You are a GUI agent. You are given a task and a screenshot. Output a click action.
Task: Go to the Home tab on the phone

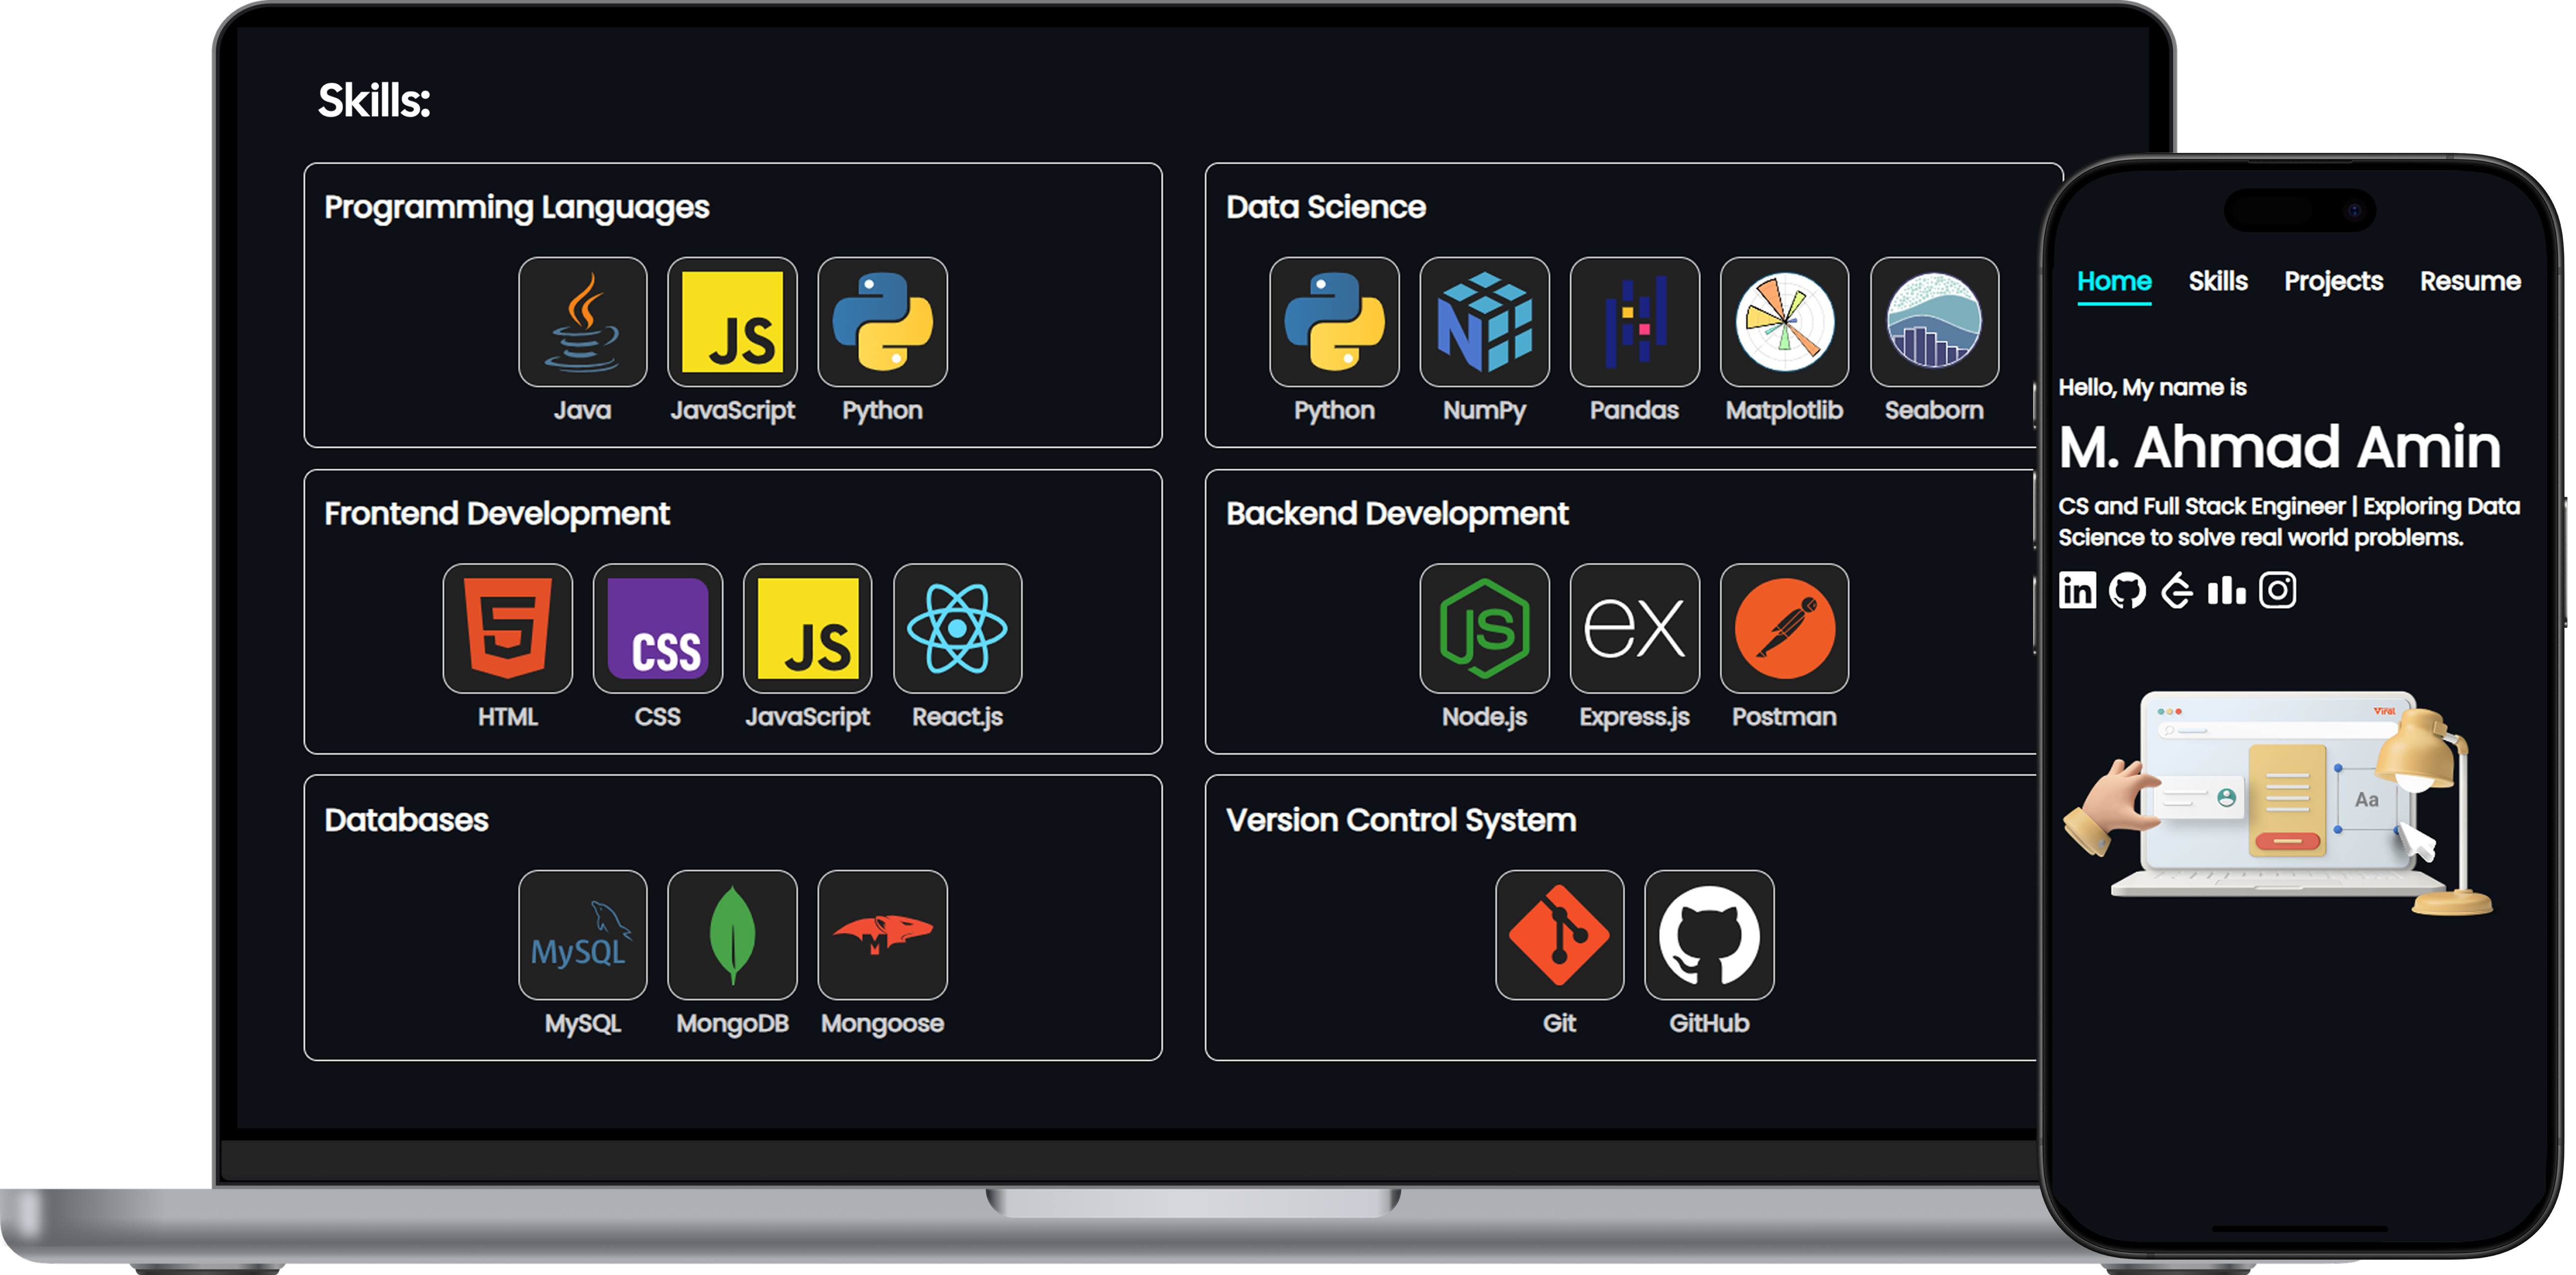[x=2114, y=282]
